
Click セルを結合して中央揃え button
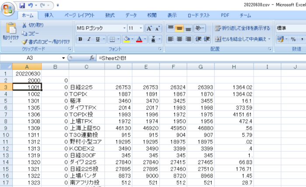pos(243,39)
